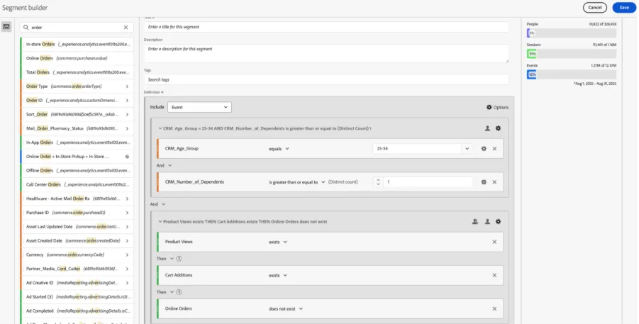This screenshot has width=639, height=324.
Task: Select the Online Orders metric in component list
Action: coord(77,58)
